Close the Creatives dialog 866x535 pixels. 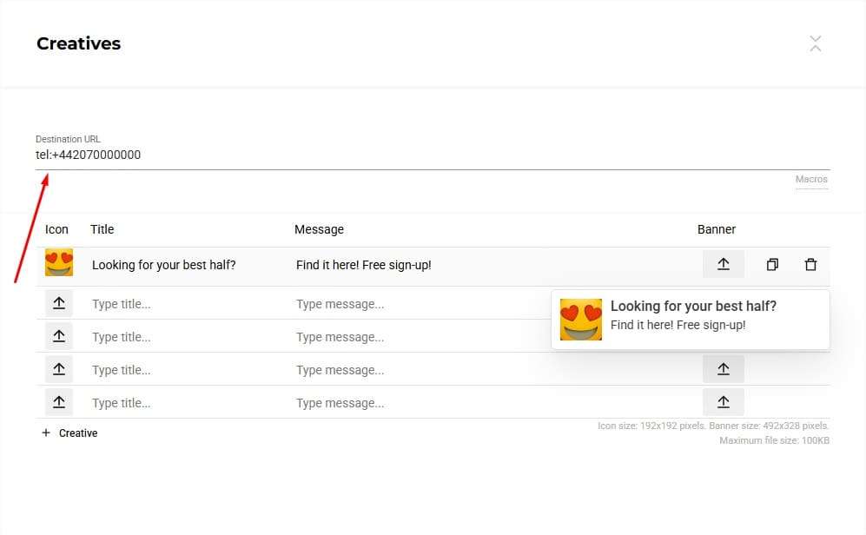[x=815, y=43]
